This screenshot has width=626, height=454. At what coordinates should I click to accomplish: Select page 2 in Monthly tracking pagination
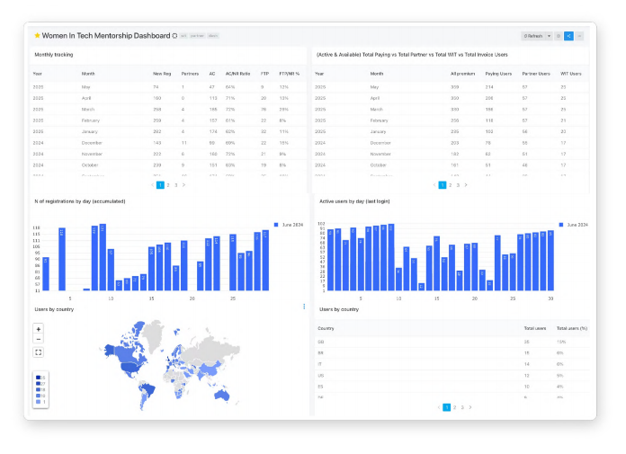[x=167, y=184]
